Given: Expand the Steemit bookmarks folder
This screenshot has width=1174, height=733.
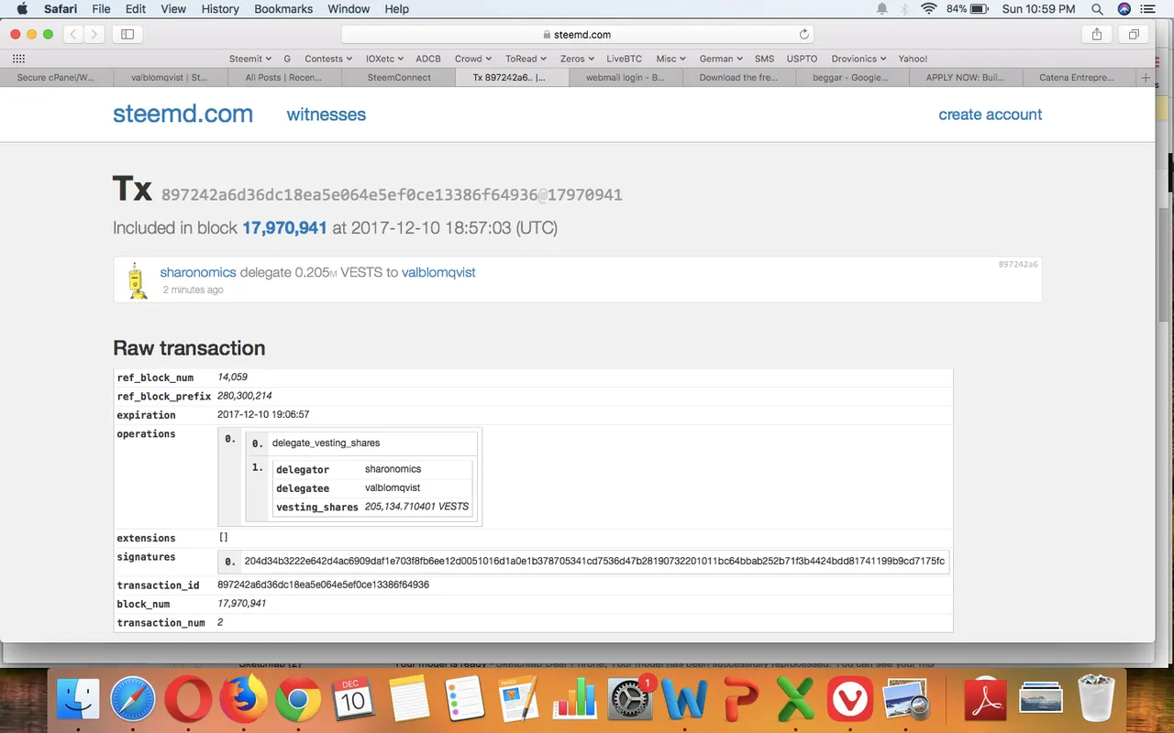Looking at the screenshot, I should pos(250,59).
